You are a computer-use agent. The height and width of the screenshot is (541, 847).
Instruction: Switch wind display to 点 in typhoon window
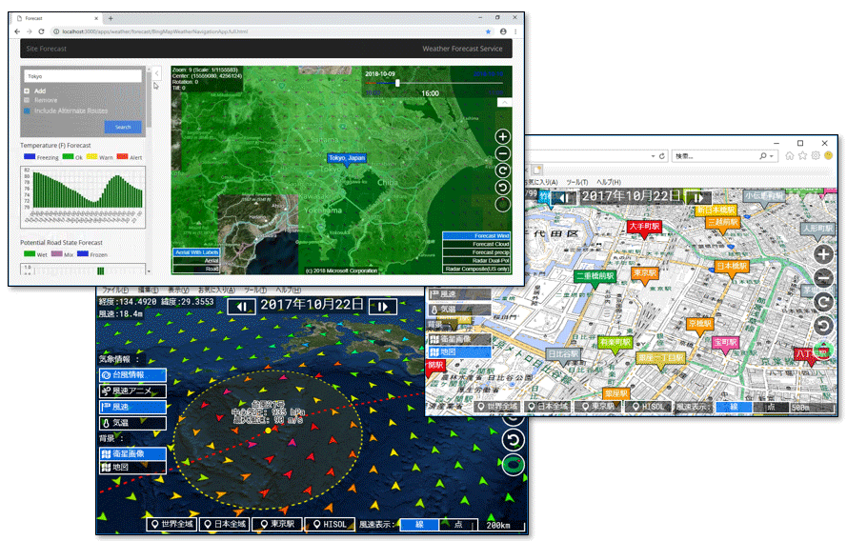[457, 525]
